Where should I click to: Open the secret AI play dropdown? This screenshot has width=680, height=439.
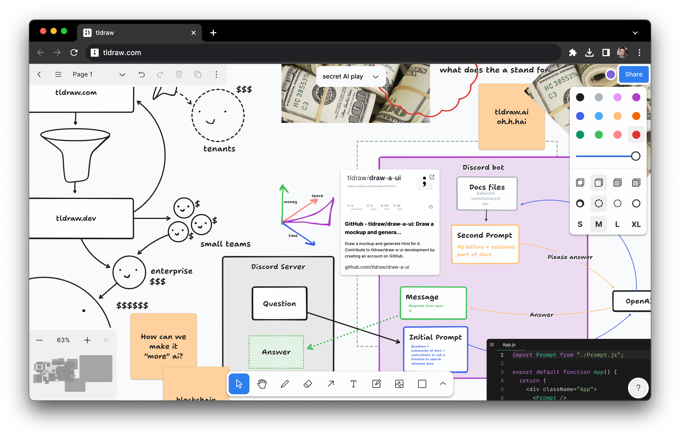(375, 76)
